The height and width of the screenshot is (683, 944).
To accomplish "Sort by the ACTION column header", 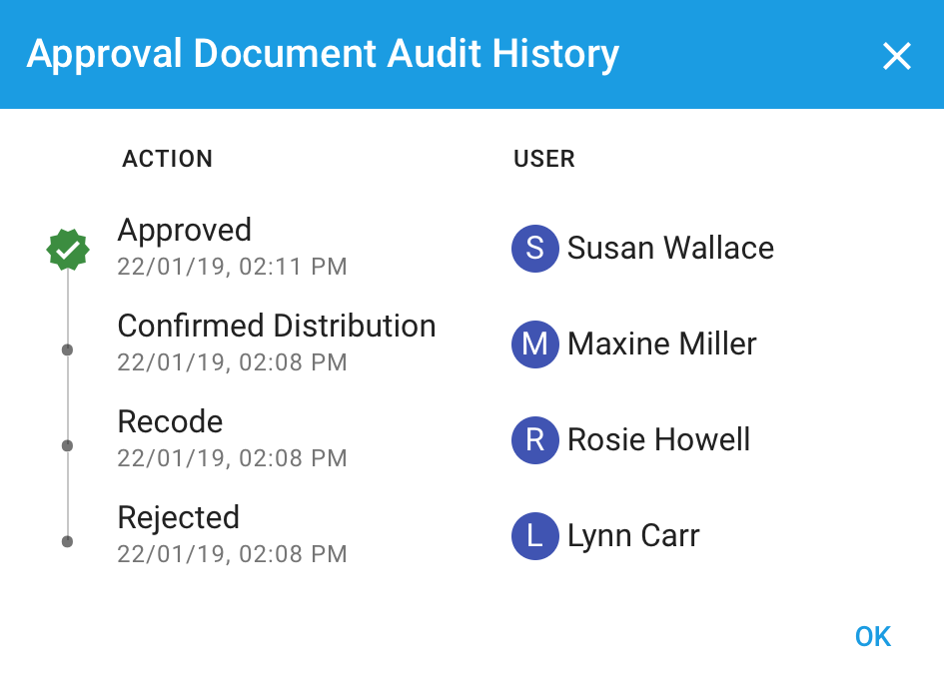I will pyautogui.click(x=167, y=158).
